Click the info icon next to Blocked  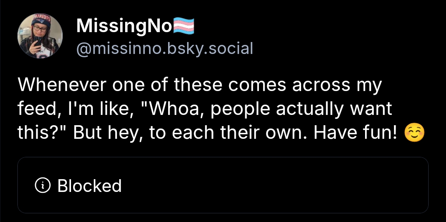tap(42, 186)
